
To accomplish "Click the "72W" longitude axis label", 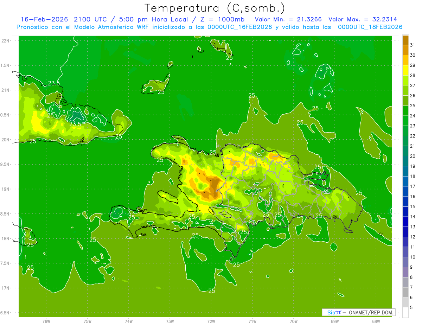I will 211,321.
